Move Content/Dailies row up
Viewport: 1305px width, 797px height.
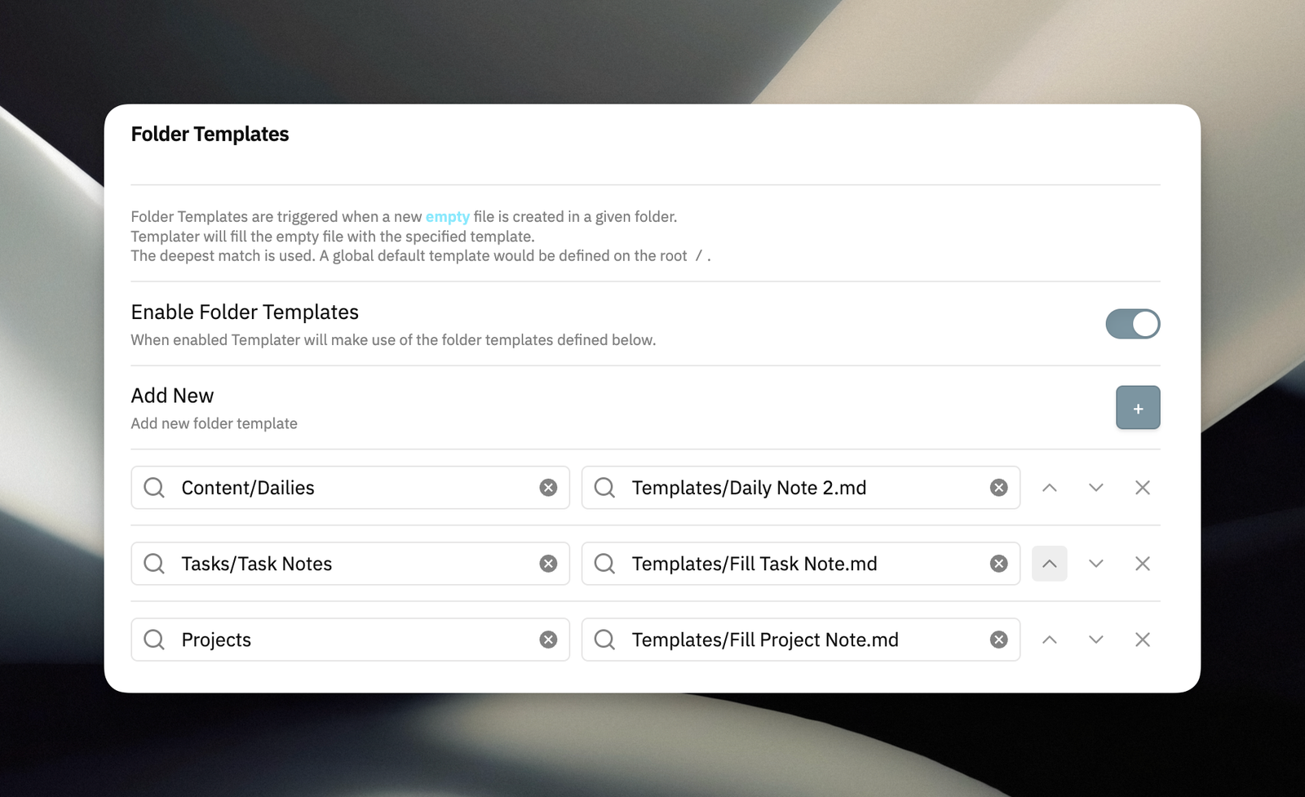coord(1050,488)
